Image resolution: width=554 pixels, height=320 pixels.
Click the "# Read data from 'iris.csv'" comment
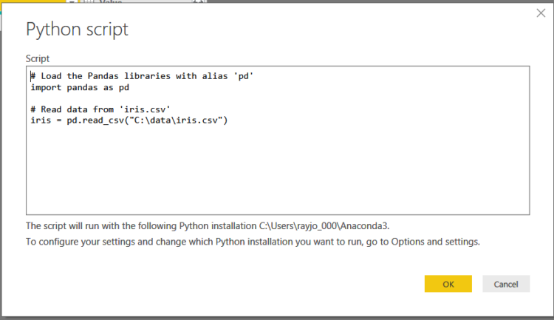(x=100, y=109)
